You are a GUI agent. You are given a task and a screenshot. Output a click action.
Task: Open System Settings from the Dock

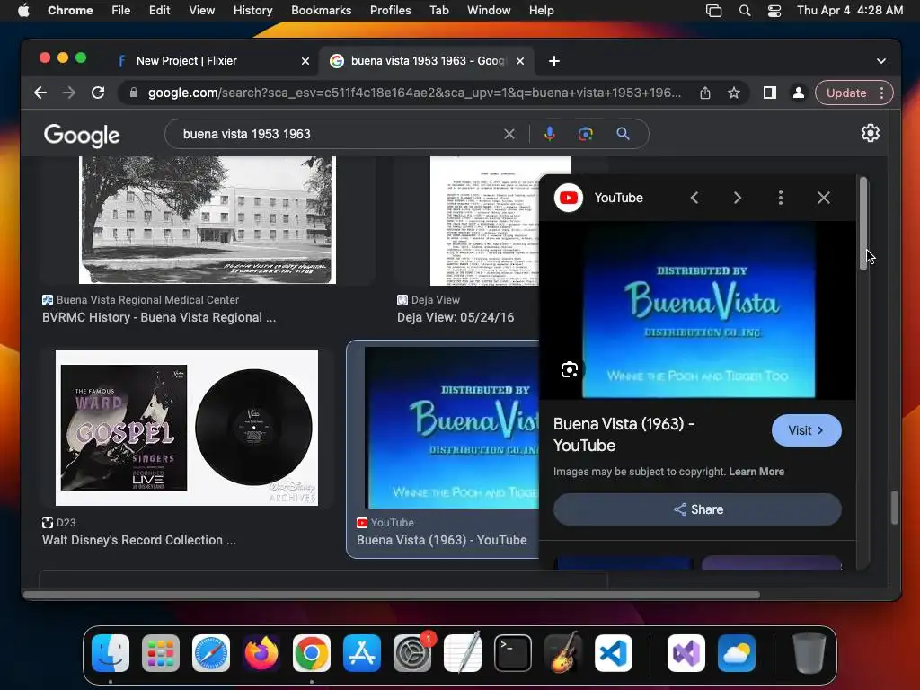click(x=411, y=653)
